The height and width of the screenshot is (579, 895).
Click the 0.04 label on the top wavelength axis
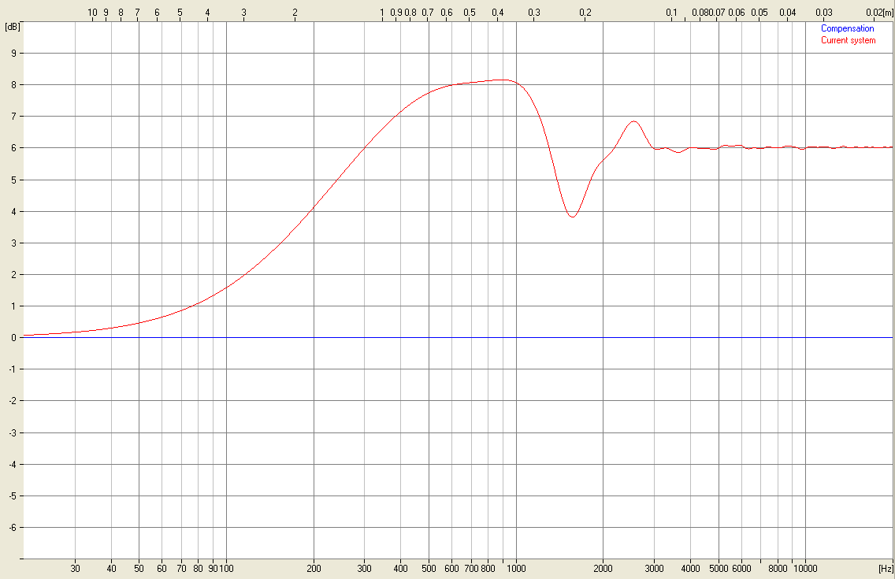(788, 13)
